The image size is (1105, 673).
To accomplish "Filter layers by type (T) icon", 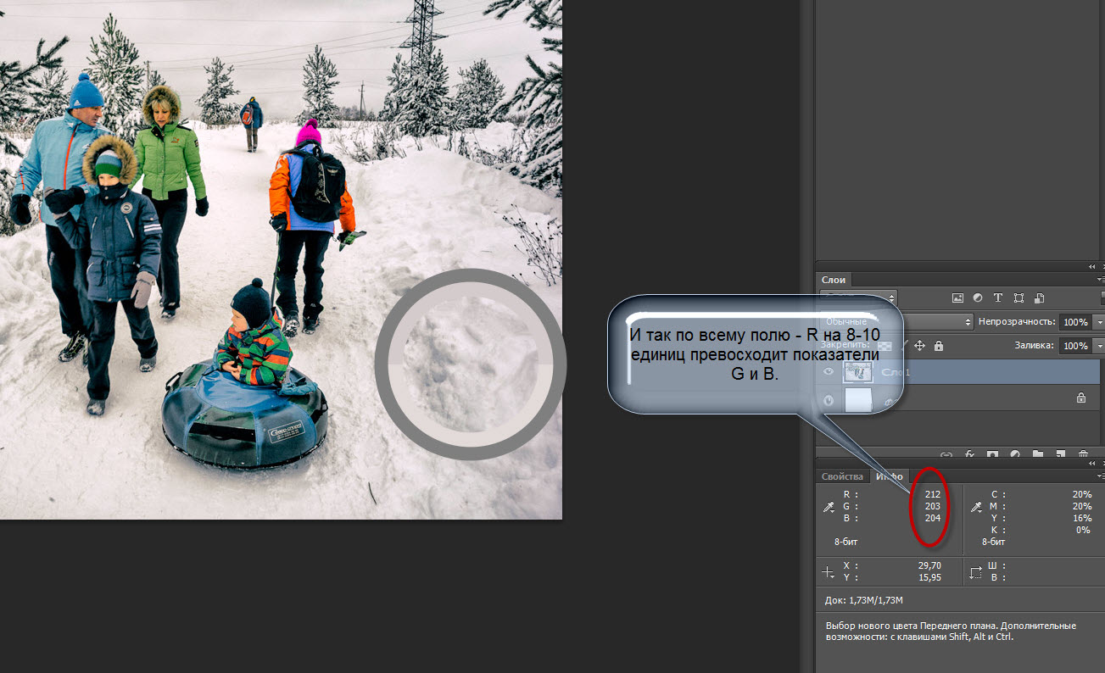I will [998, 298].
